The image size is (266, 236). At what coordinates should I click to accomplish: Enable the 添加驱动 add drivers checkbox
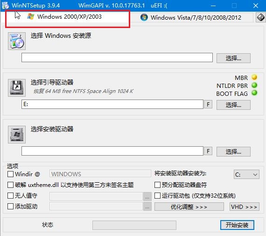(x=11, y=207)
